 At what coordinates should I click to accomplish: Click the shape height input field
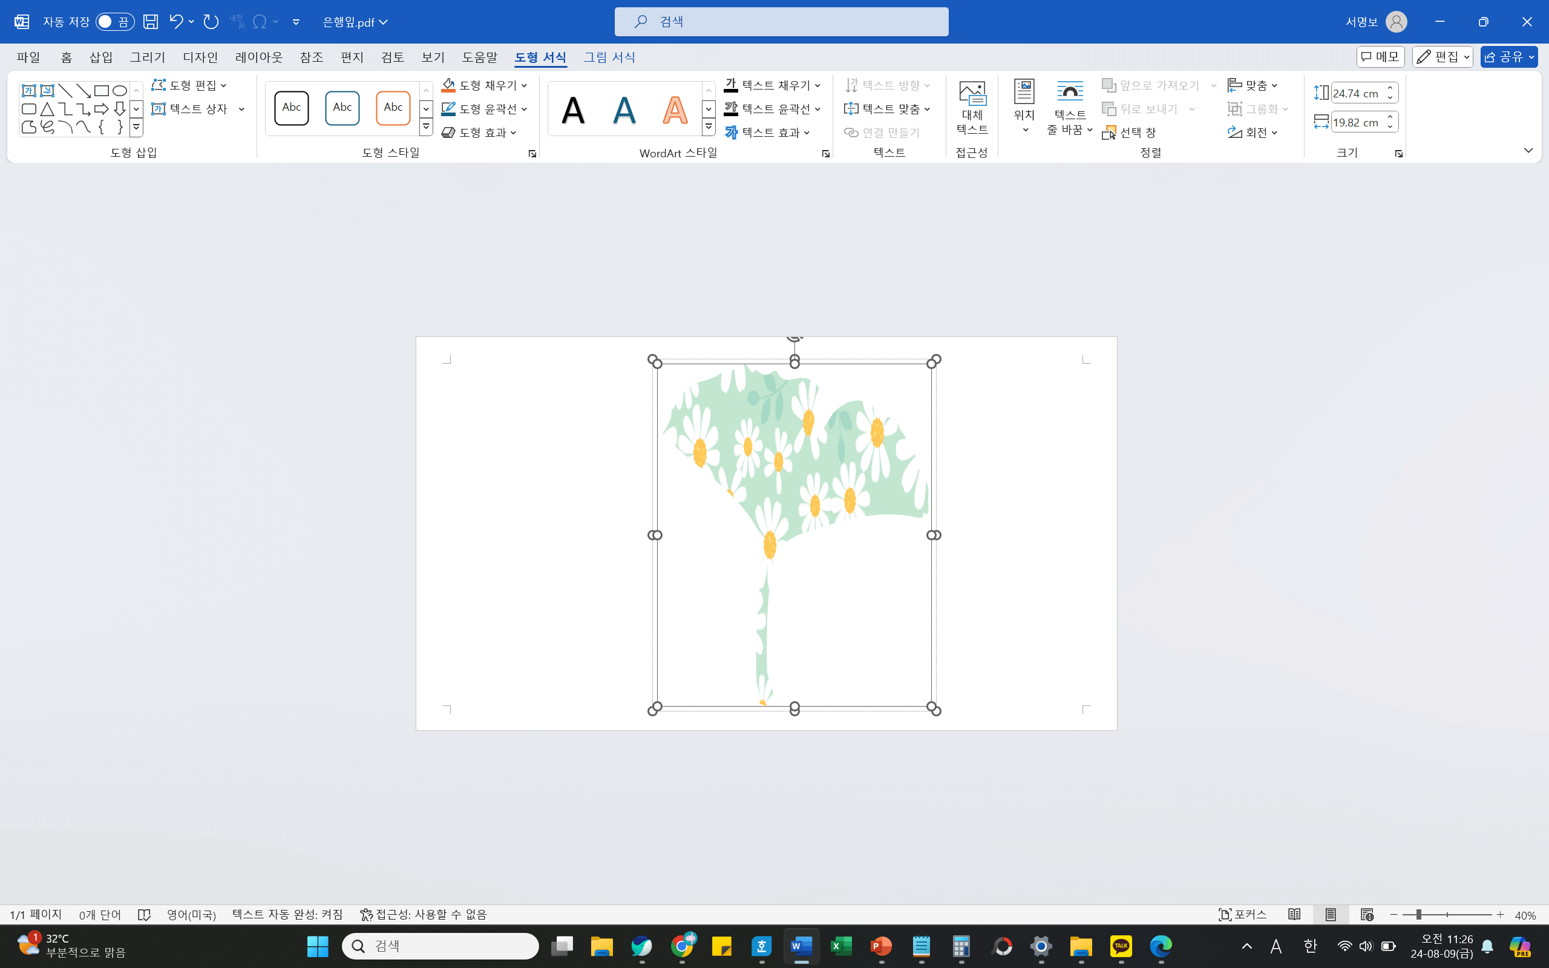tap(1357, 93)
